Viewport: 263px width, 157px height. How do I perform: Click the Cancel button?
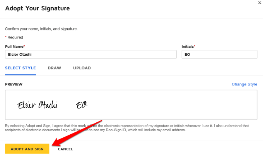tap(65, 149)
